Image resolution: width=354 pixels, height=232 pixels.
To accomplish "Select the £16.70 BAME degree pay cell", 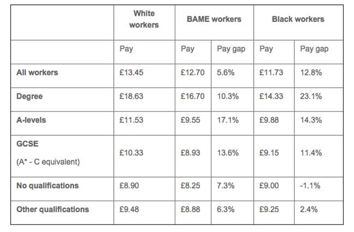I will click(x=193, y=96).
